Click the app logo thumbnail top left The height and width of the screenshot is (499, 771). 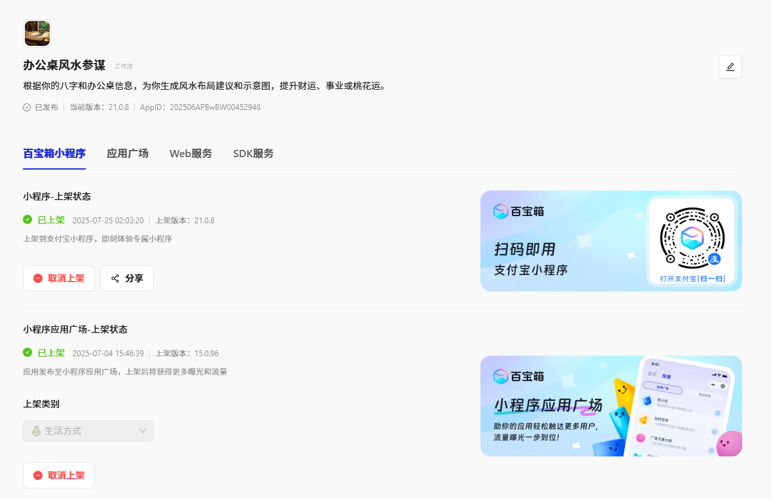[x=37, y=33]
